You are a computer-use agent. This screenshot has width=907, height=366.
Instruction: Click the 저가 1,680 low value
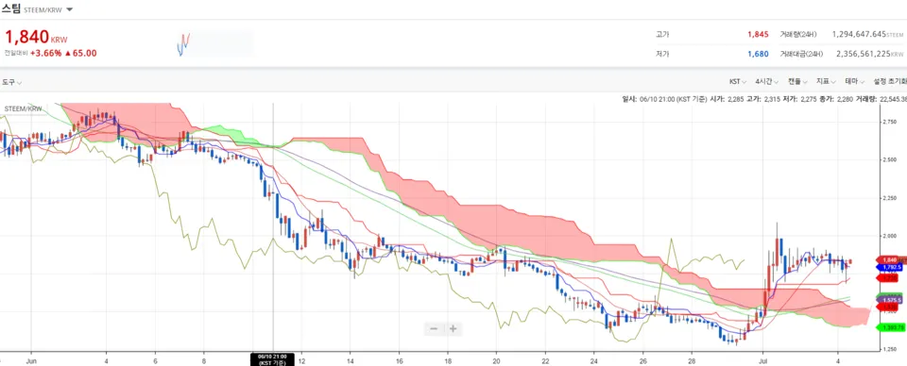[x=758, y=54]
